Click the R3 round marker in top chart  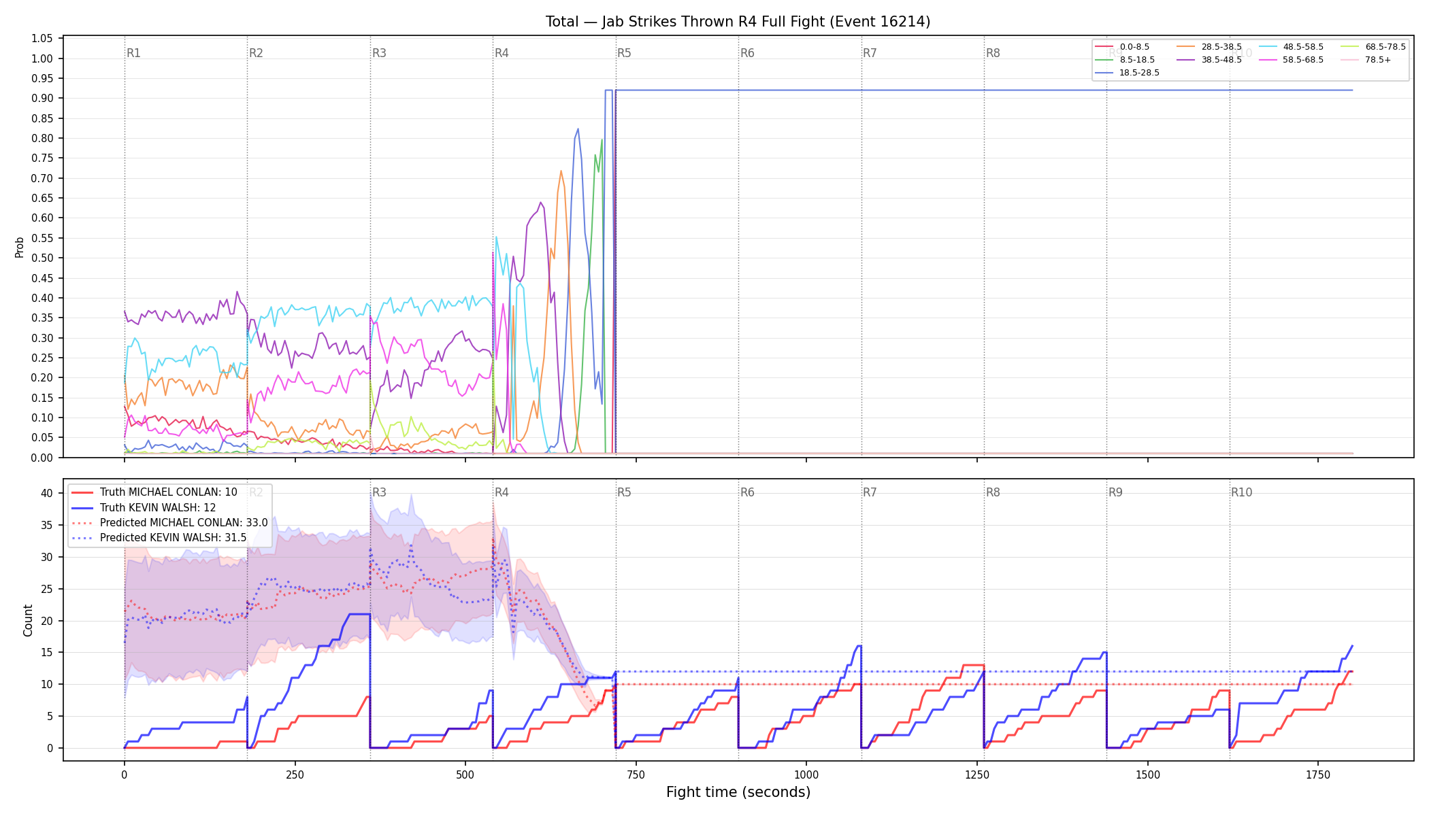(x=379, y=53)
